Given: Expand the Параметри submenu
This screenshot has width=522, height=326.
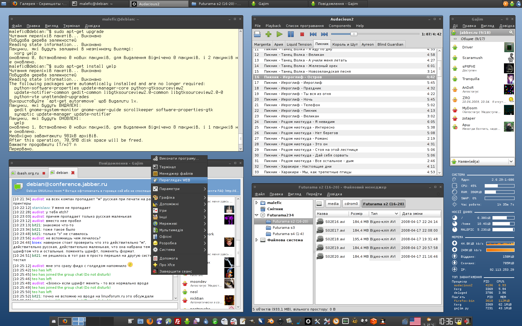Looking at the screenshot, I should click(x=179, y=189).
